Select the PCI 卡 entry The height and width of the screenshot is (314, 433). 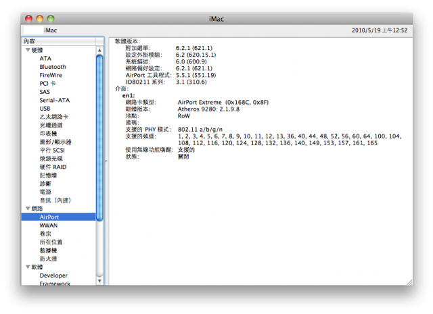pyautogui.click(x=47, y=84)
